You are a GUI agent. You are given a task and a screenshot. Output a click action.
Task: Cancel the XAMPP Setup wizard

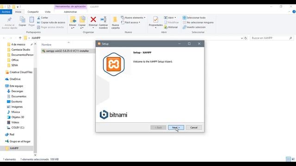point(194,127)
